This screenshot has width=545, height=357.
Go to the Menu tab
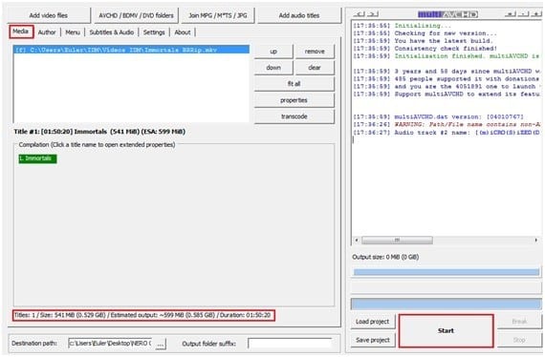coord(73,32)
